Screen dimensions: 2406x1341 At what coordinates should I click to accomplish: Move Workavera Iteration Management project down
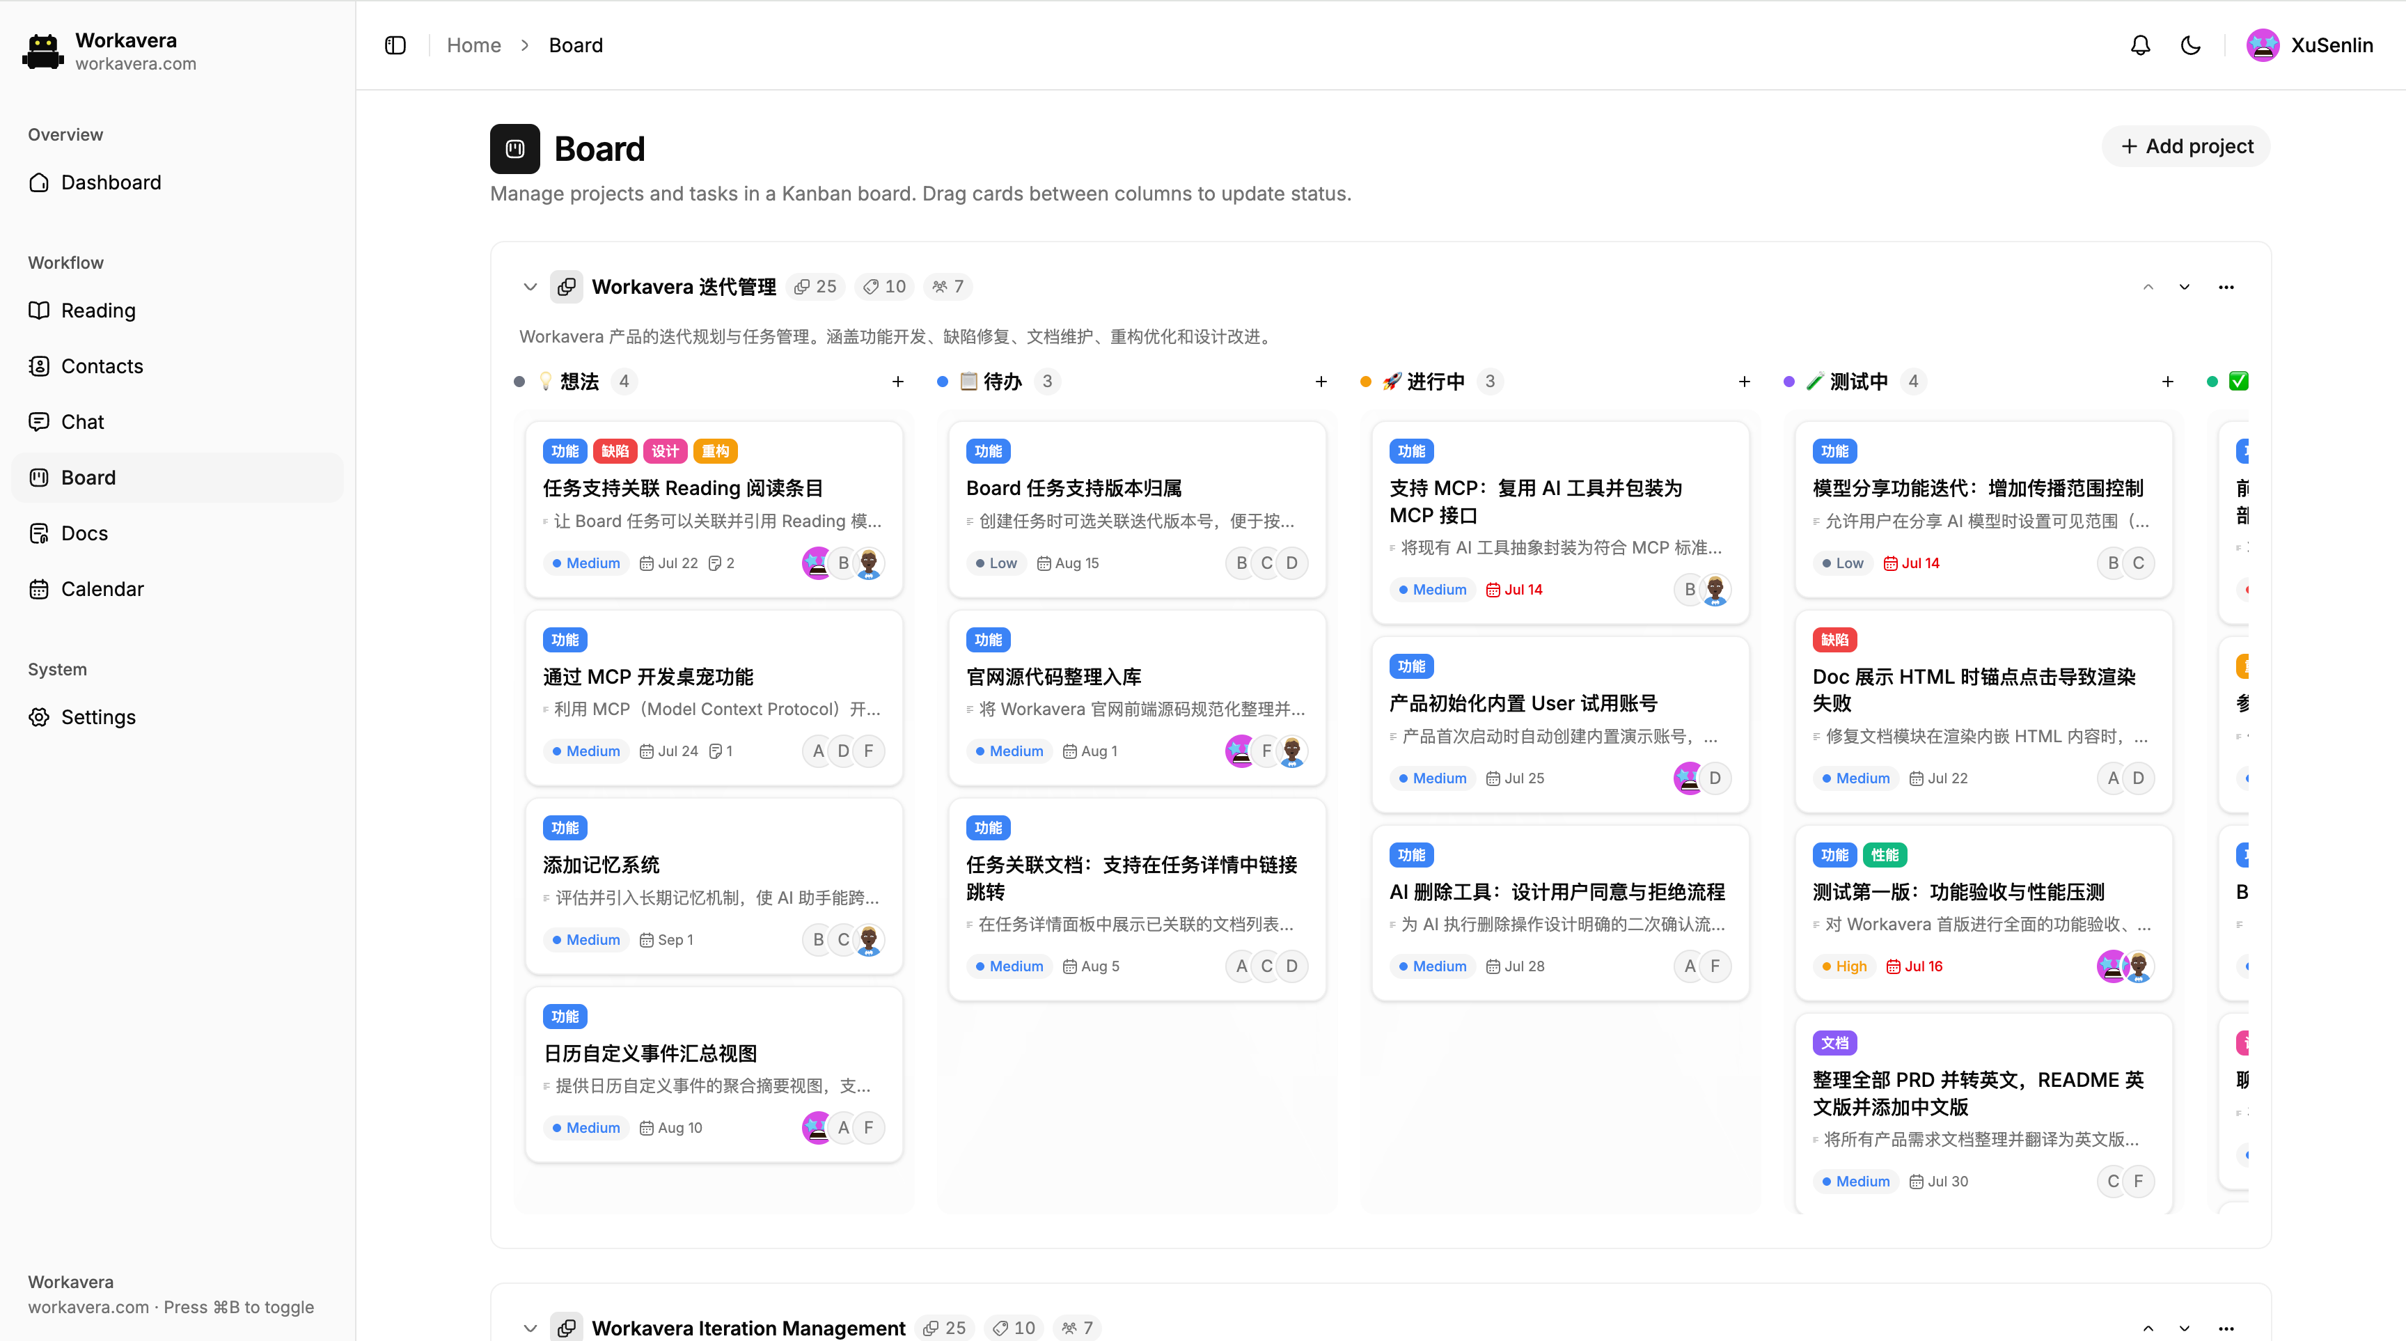click(2184, 1327)
